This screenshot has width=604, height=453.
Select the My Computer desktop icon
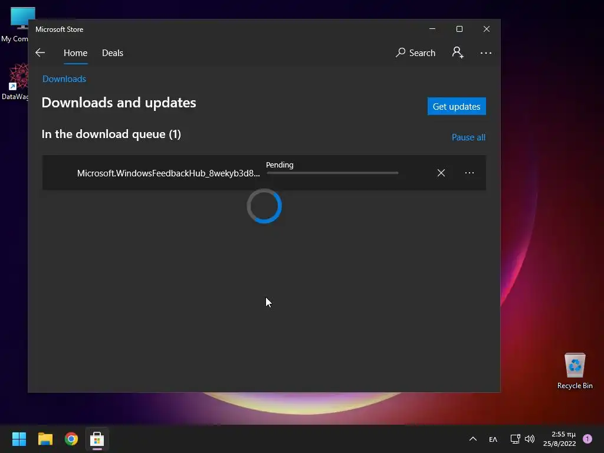click(x=15, y=25)
